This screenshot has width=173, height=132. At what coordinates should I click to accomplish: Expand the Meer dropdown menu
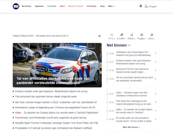[111, 6]
